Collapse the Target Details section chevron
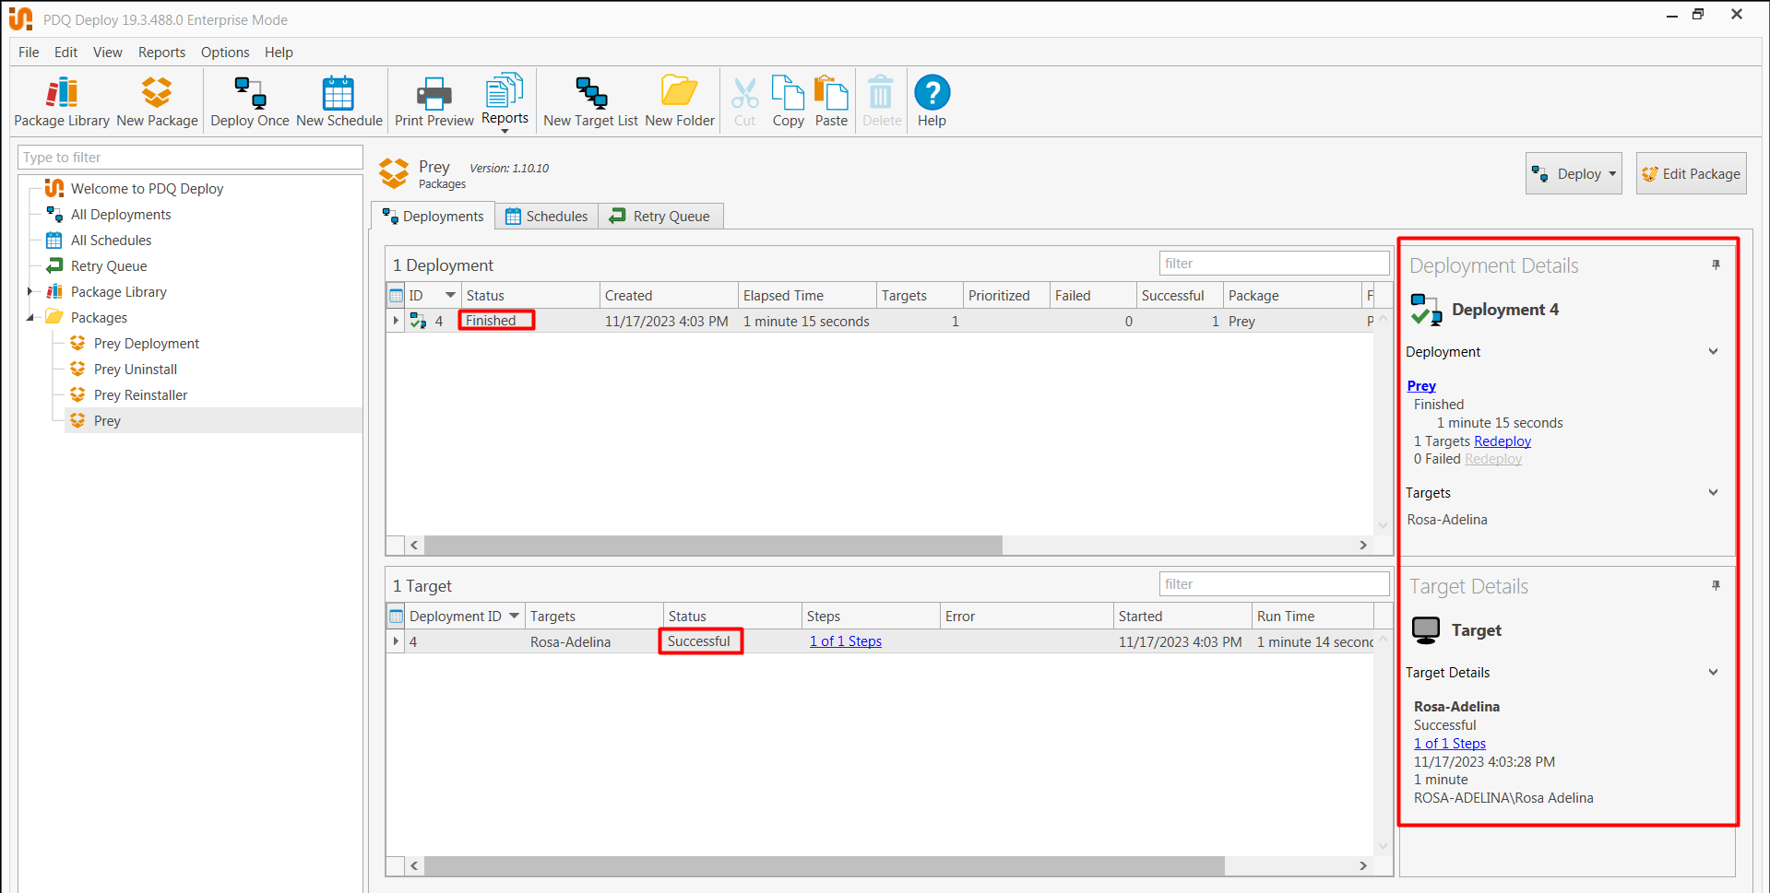 coord(1713,673)
